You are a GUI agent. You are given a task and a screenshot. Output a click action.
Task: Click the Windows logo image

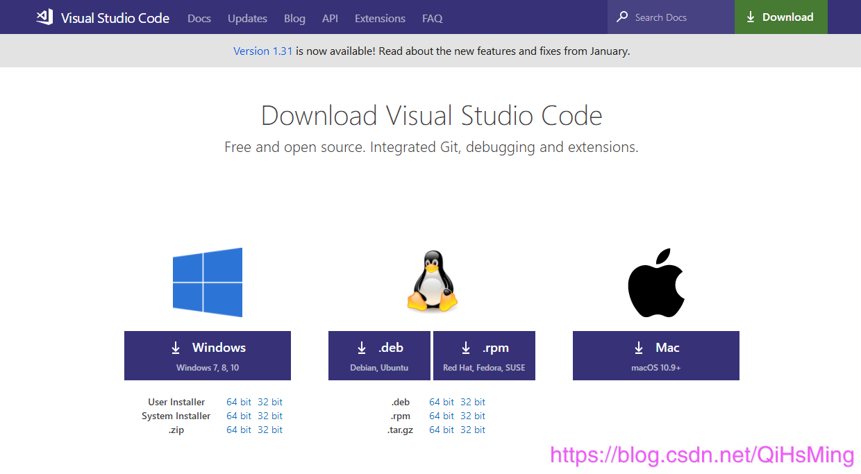208,282
